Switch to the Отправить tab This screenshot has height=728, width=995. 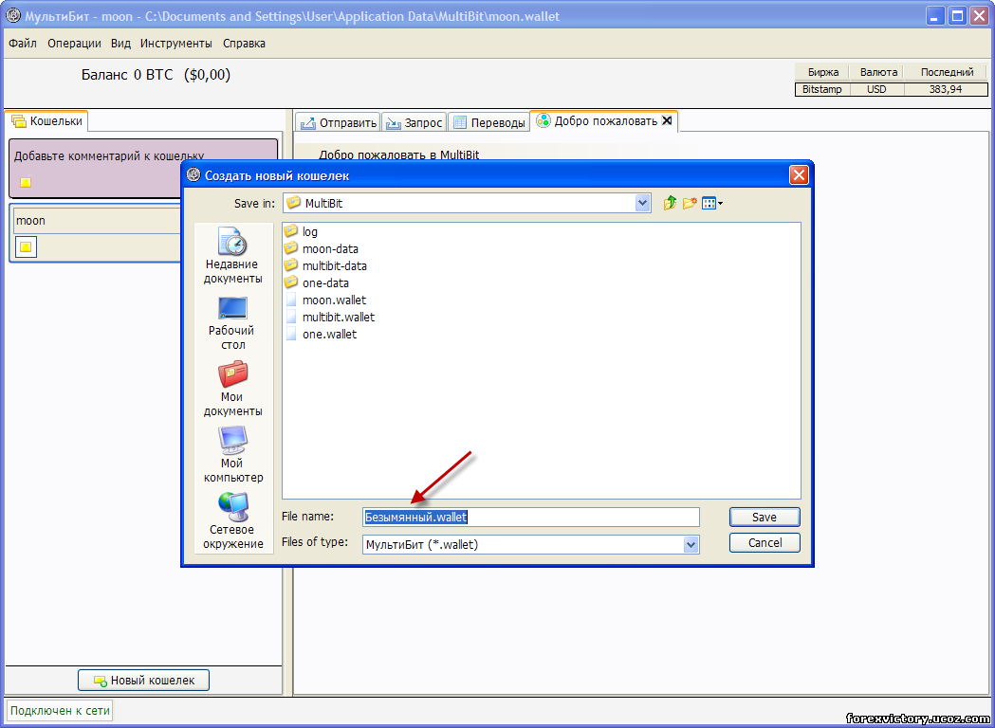tap(339, 122)
